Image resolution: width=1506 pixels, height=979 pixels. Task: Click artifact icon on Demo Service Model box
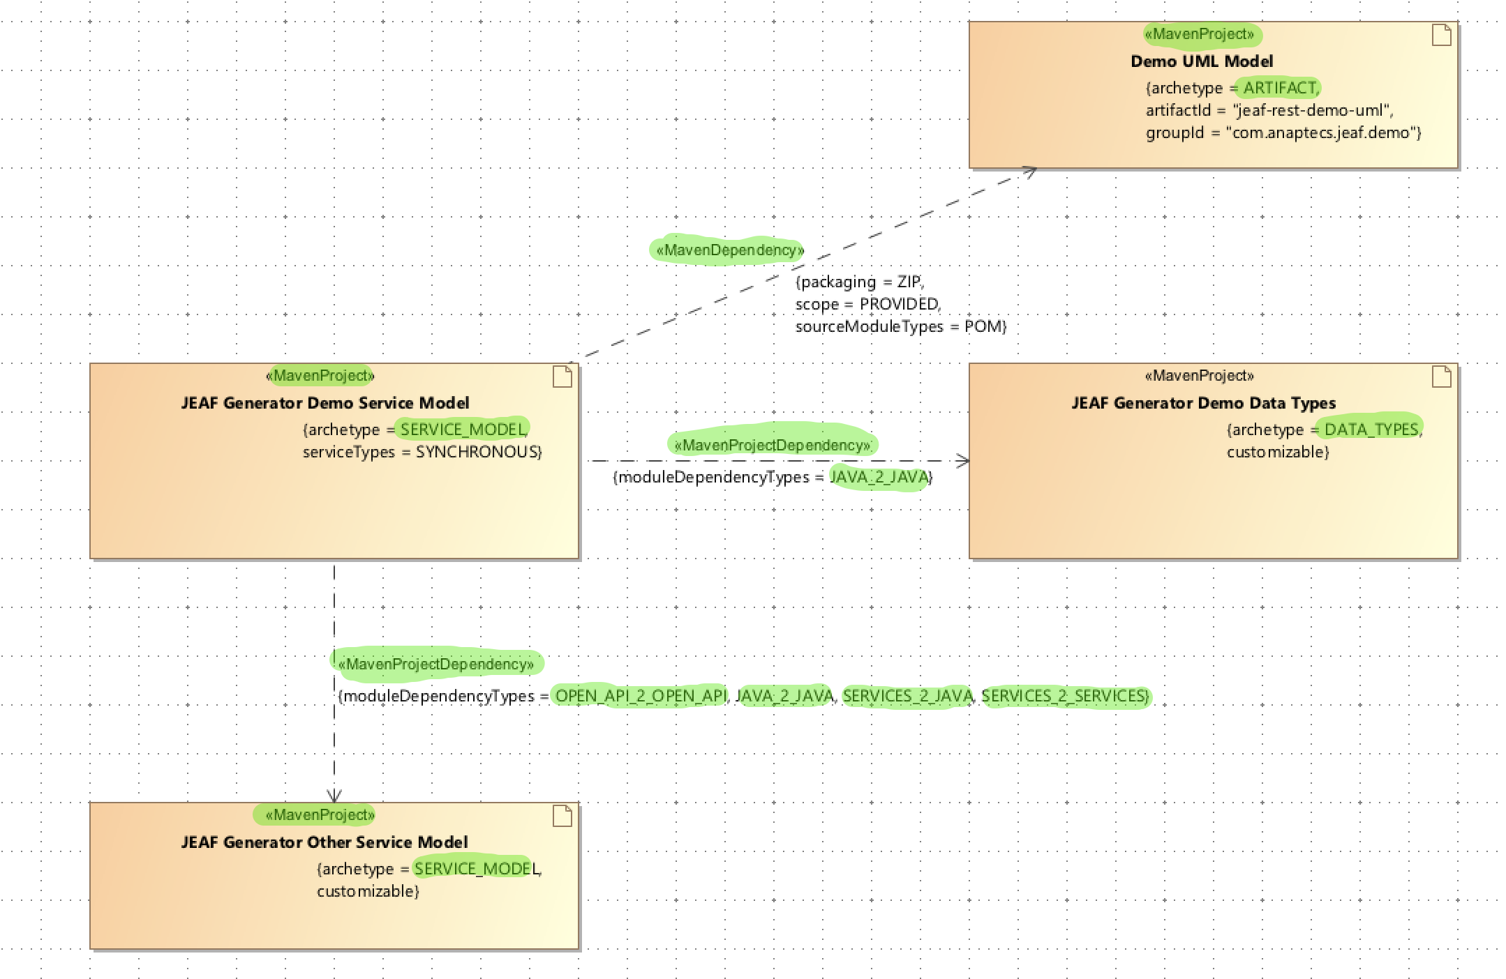(x=562, y=377)
